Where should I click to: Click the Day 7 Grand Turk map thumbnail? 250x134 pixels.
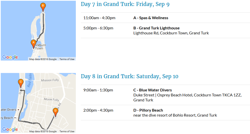coord(38,31)
